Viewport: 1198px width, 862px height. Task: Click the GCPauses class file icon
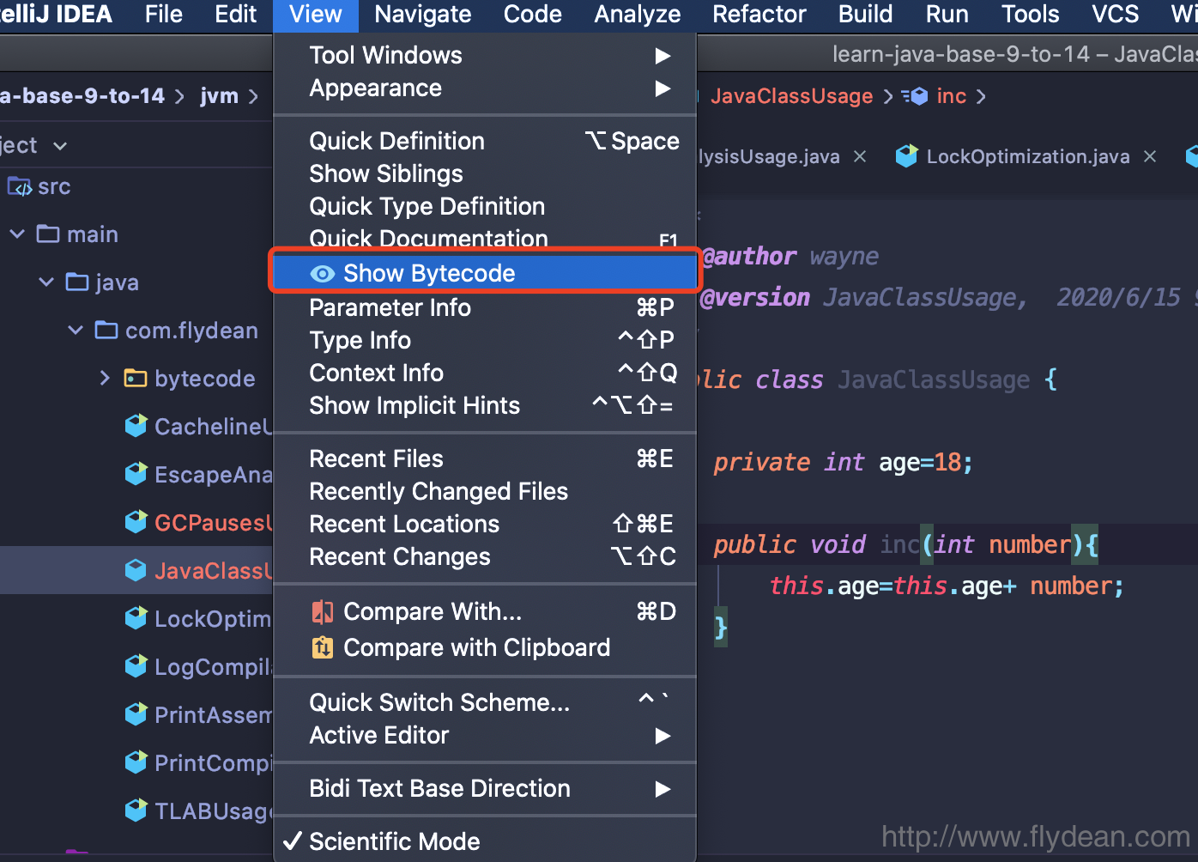point(136,522)
